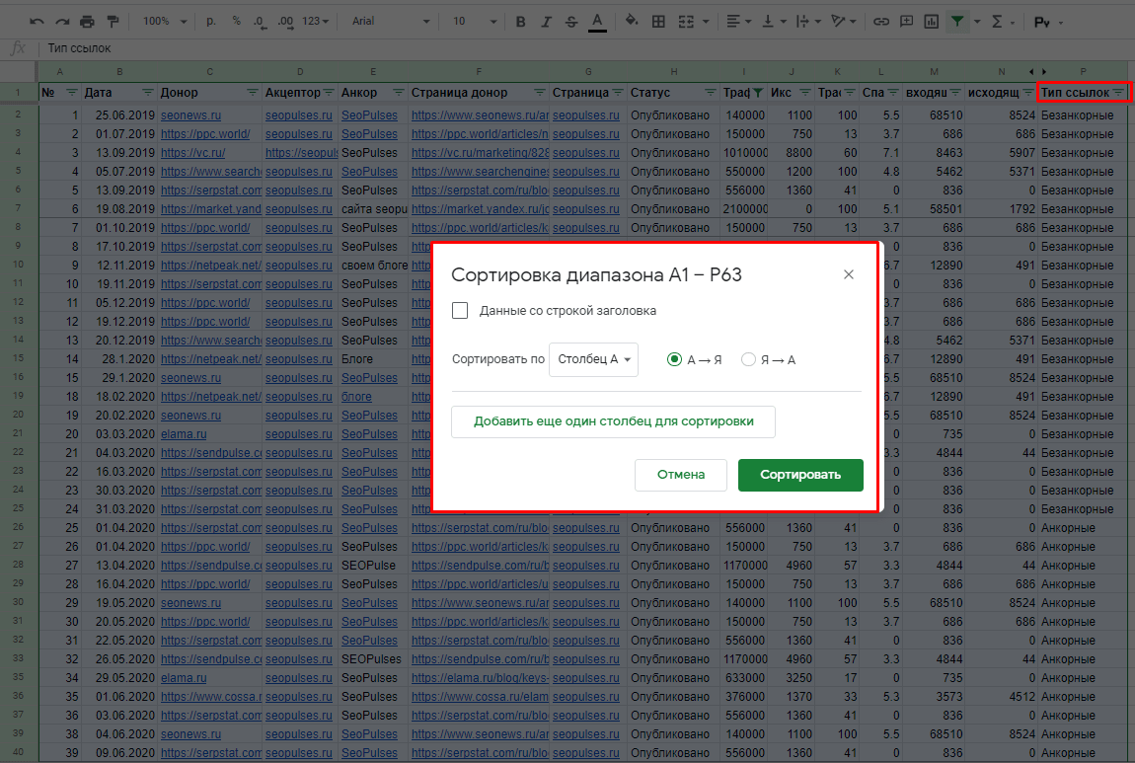Click the Insert link icon

click(x=881, y=22)
